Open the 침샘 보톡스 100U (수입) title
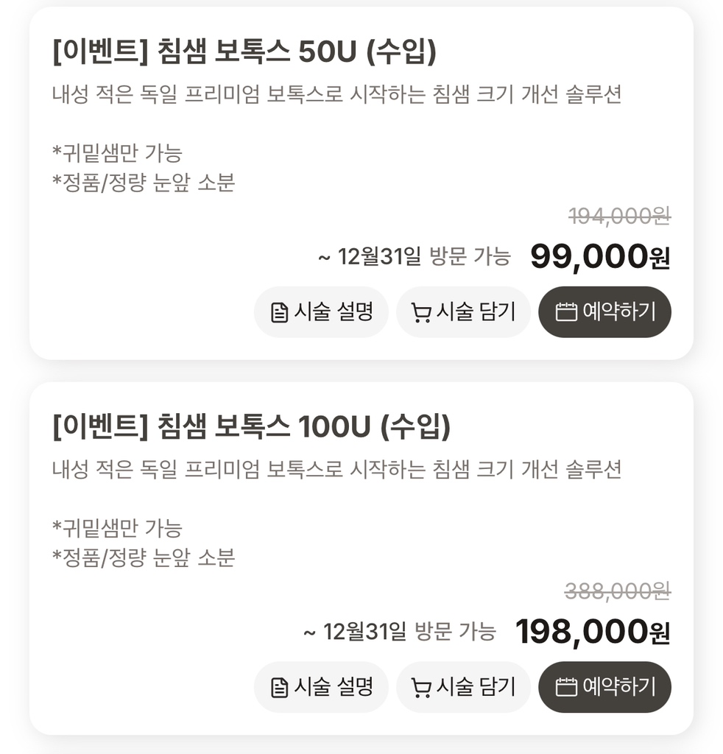Viewport: 723px width, 754px height. tap(252, 426)
